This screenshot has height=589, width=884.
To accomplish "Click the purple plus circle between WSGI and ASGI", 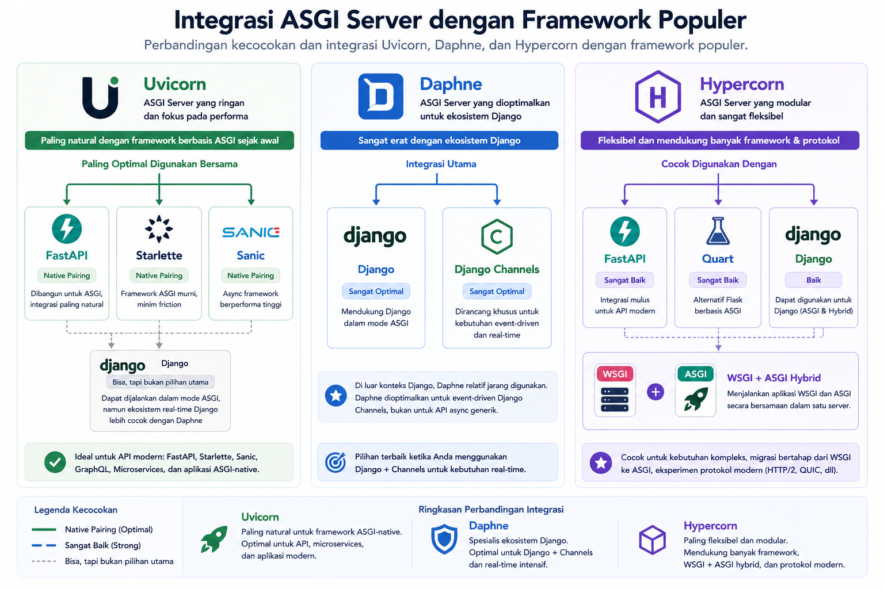I will click(656, 392).
